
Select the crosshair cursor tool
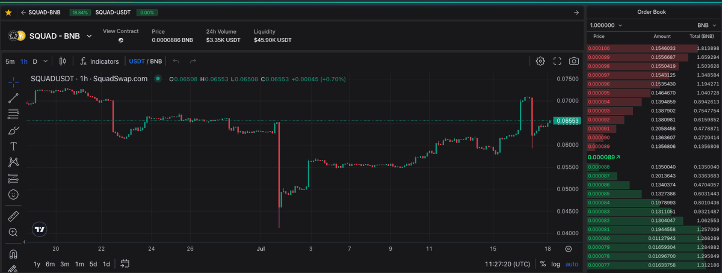13,82
